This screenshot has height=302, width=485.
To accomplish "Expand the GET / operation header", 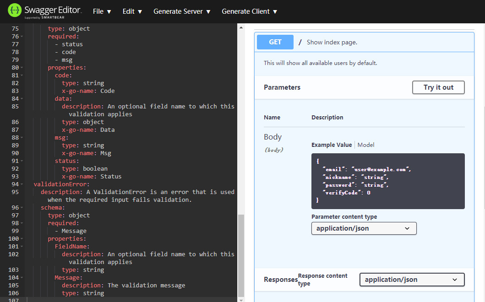I will coord(364,42).
